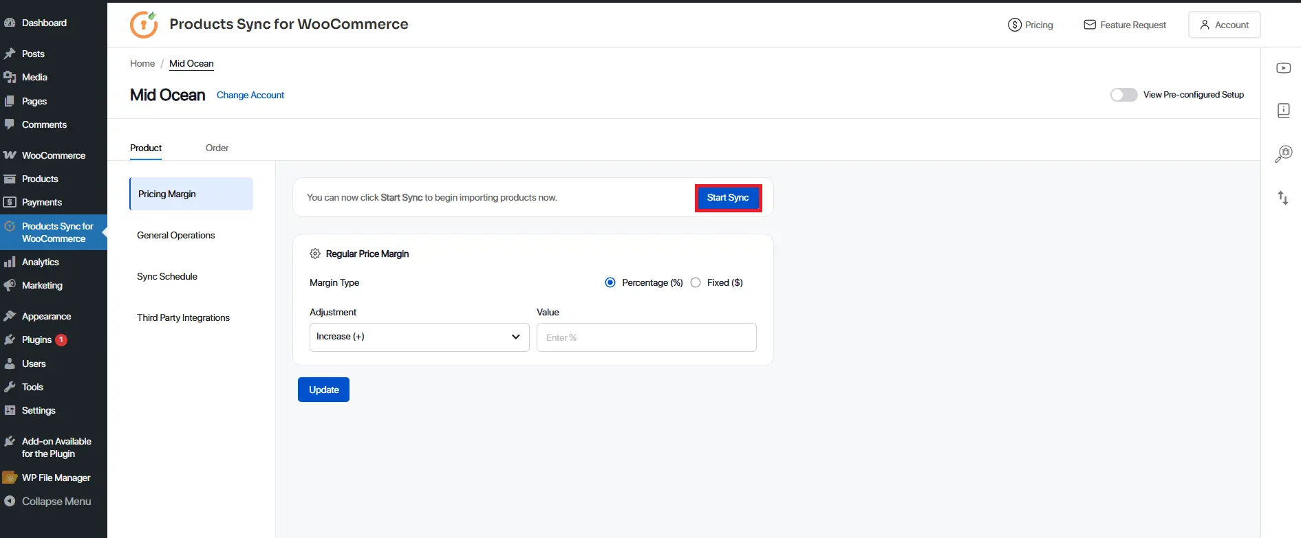
Task: Open video tutorial icon in right rail
Action: coord(1283,68)
